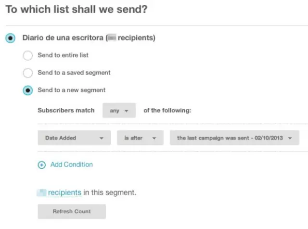This screenshot has height=229, width=308.
Task: Click the arrow on the Date Added dropdown
Action: tap(102, 138)
